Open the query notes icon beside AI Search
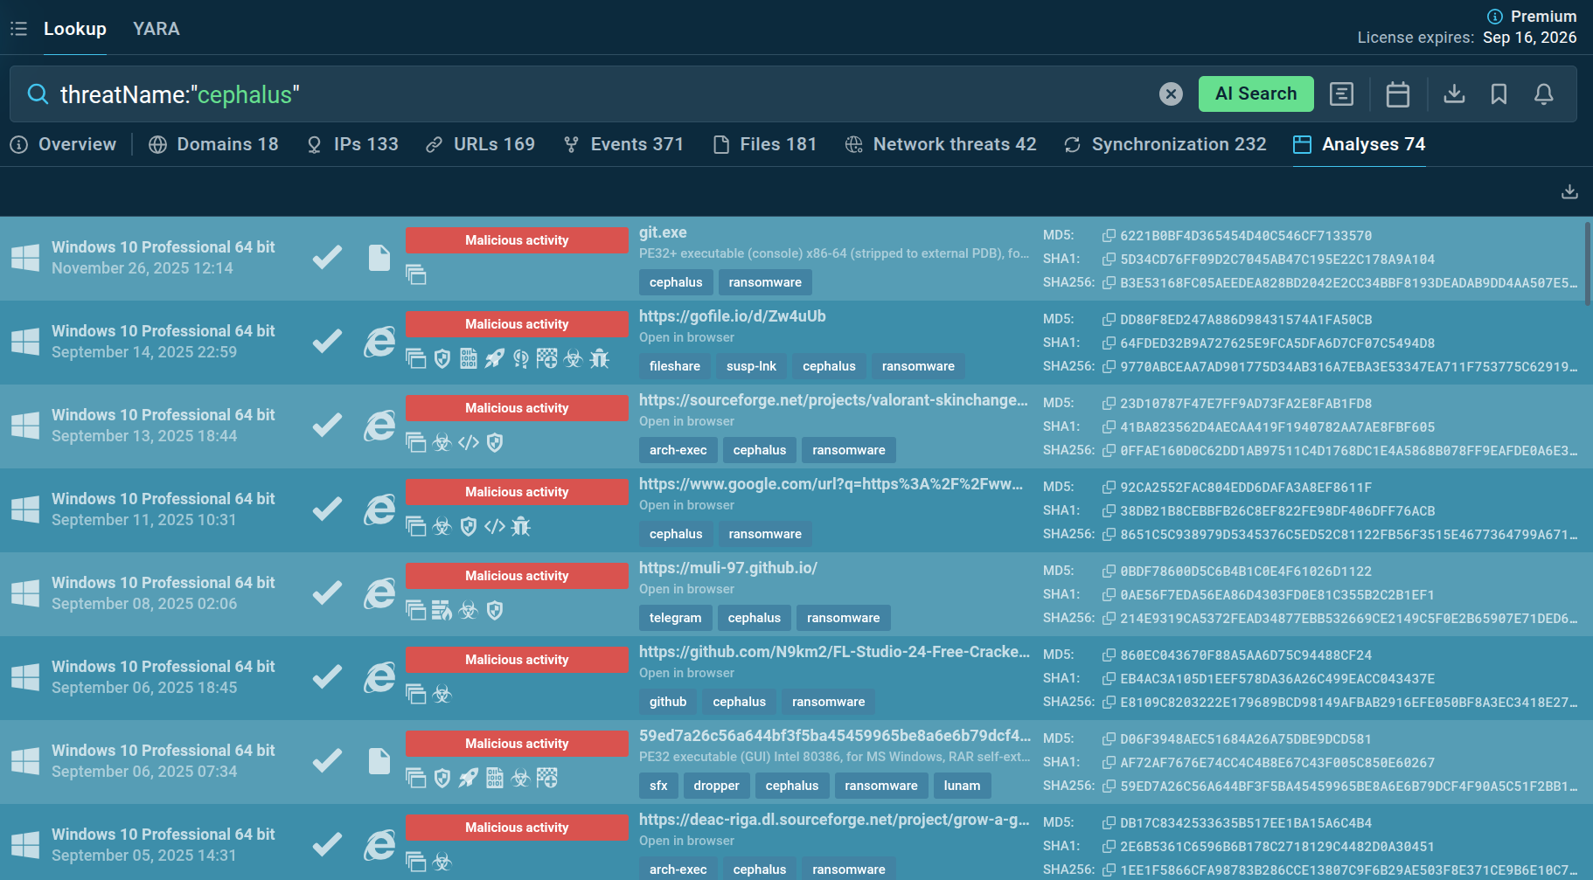This screenshot has width=1593, height=880. [x=1341, y=94]
